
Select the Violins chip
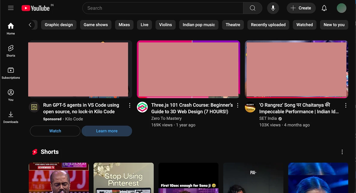[165, 25]
